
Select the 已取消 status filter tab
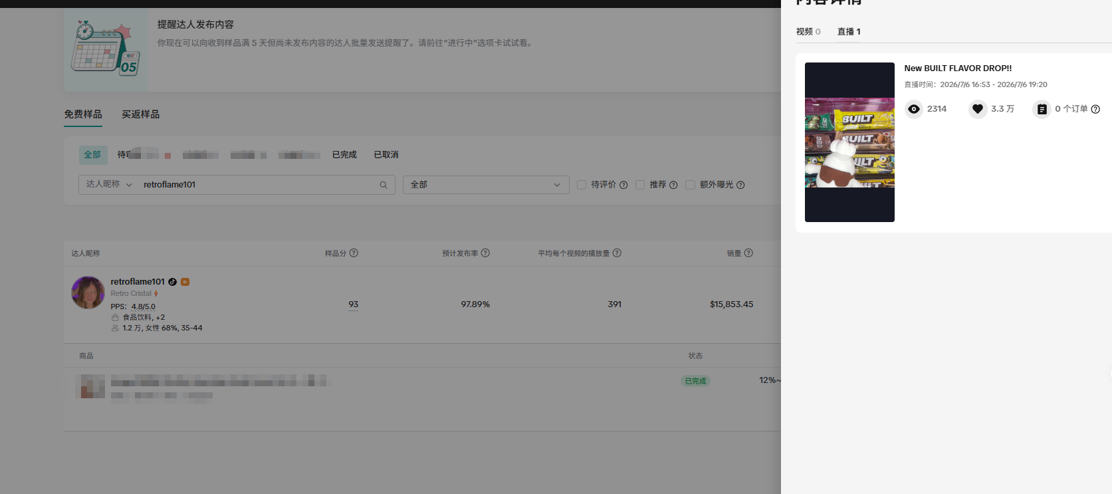pyautogui.click(x=386, y=155)
